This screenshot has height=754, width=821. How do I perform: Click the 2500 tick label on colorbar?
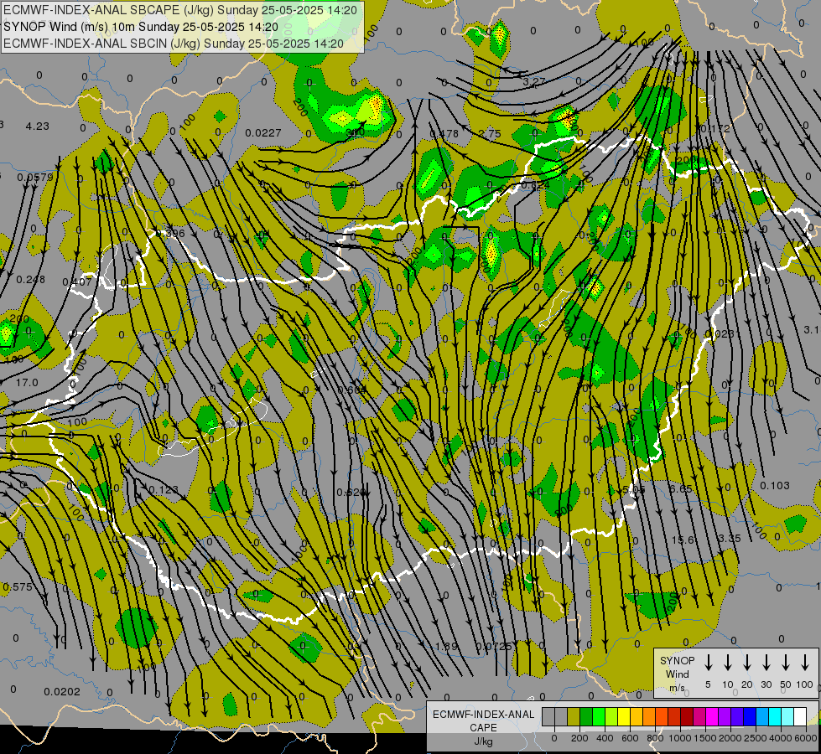tap(756, 738)
